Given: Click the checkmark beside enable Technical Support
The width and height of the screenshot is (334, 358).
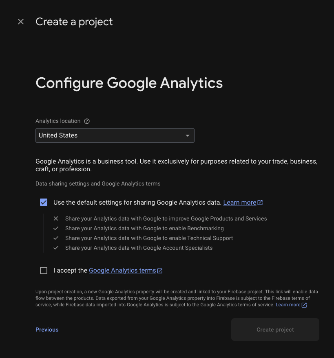Looking at the screenshot, I should (56, 238).
